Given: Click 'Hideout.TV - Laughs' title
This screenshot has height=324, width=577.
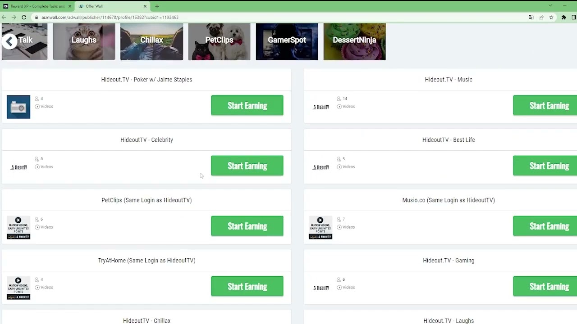Looking at the screenshot, I should pos(449,320).
